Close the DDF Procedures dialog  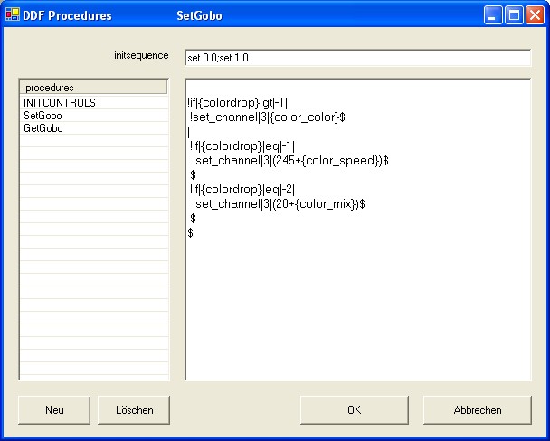pos(535,15)
